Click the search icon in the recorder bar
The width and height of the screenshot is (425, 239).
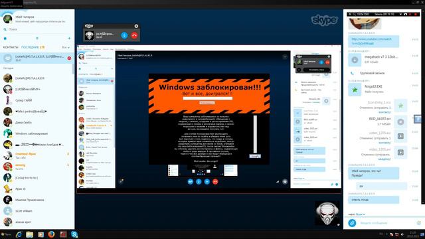tap(355, 14)
